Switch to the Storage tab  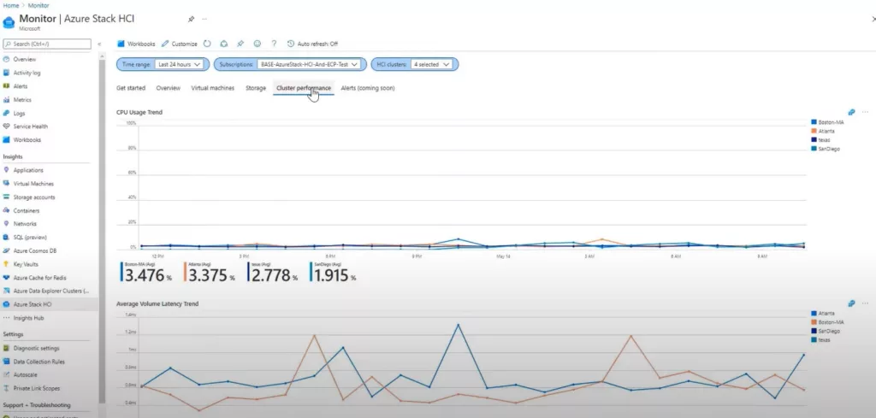[256, 88]
